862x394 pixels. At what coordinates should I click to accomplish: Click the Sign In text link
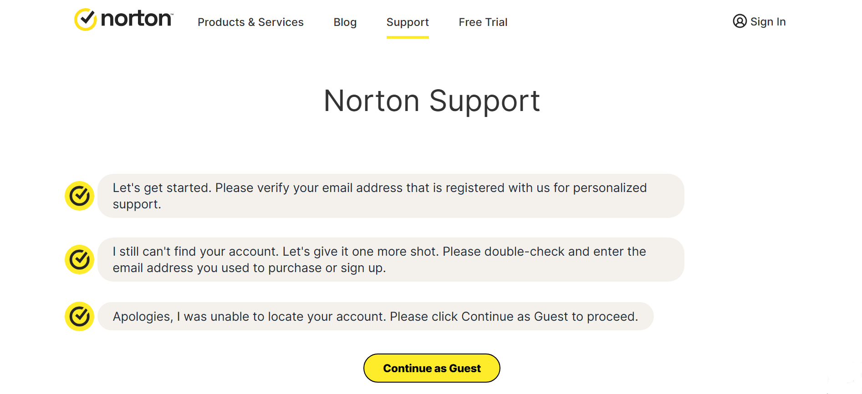pyautogui.click(x=768, y=22)
